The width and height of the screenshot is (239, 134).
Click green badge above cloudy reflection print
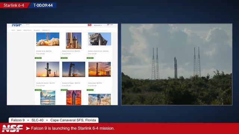[38, 90]
